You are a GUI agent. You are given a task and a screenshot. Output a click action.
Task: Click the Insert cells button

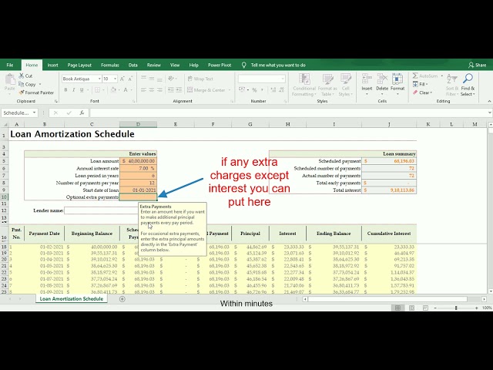[367, 84]
